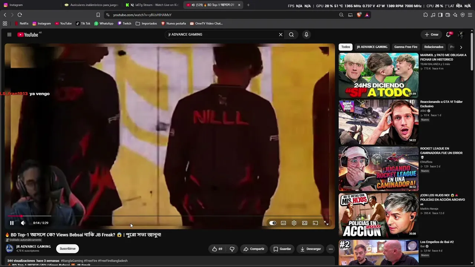Go to YouTube home via the logo
The width and height of the screenshot is (475, 267).
(x=28, y=34)
